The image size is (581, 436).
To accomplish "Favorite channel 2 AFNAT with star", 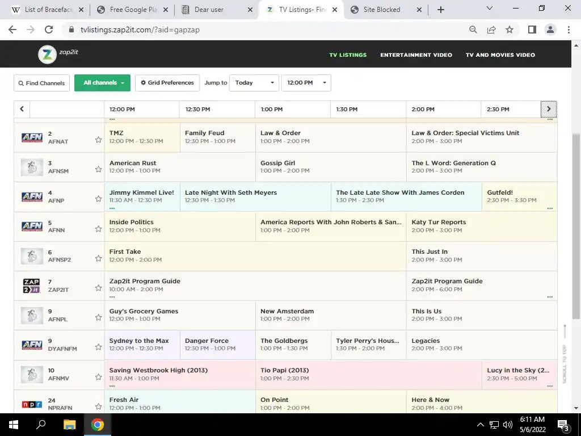I will tap(98, 140).
